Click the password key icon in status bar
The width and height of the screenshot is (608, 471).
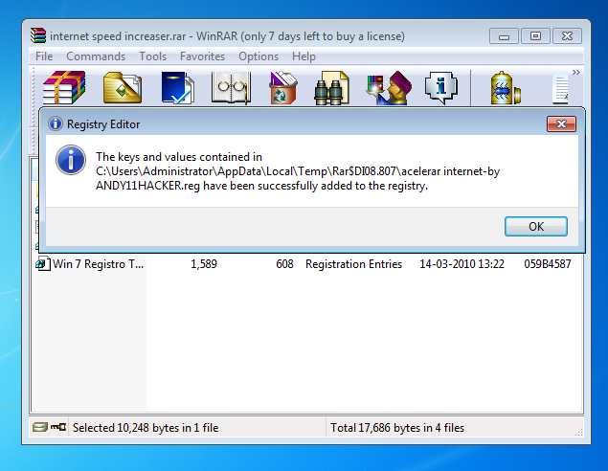[x=58, y=427]
